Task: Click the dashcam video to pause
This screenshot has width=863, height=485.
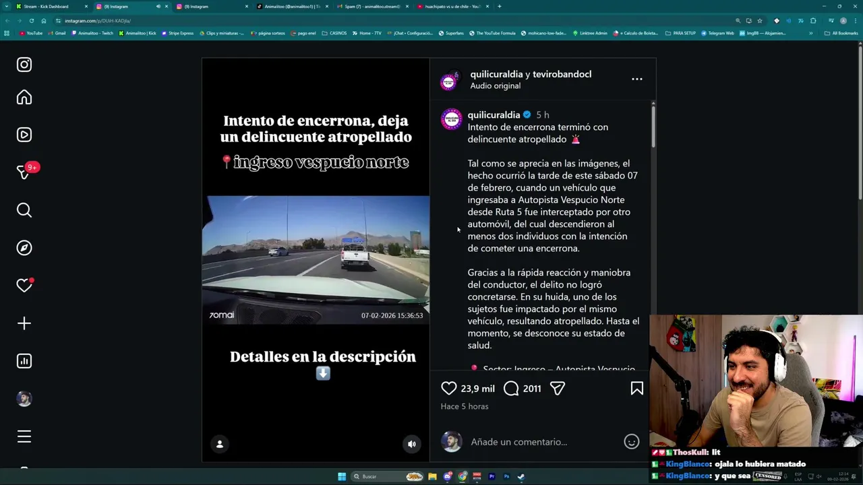Action: 316,260
